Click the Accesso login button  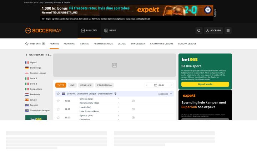pyautogui.click(x=213, y=31)
